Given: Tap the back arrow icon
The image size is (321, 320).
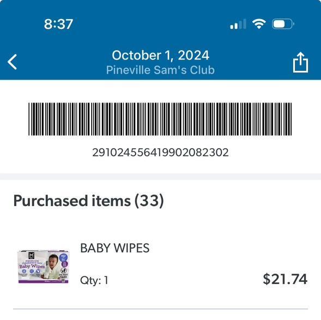Looking at the screenshot, I should 12,62.
